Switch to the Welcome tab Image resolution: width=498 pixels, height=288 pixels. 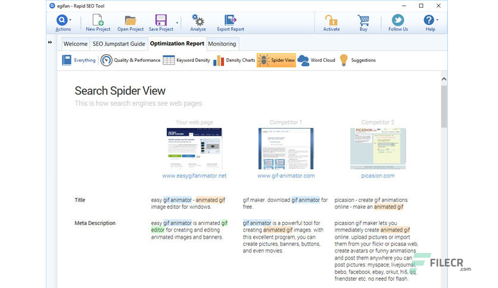click(75, 44)
